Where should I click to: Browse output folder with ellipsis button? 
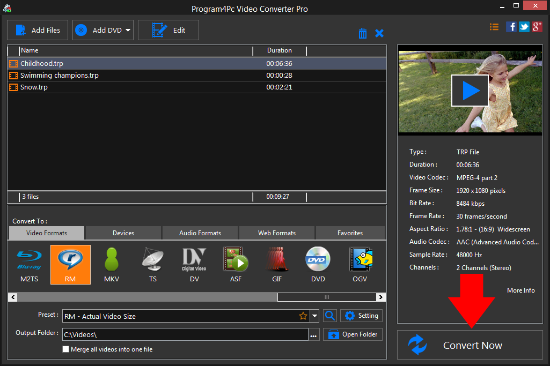tap(314, 334)
